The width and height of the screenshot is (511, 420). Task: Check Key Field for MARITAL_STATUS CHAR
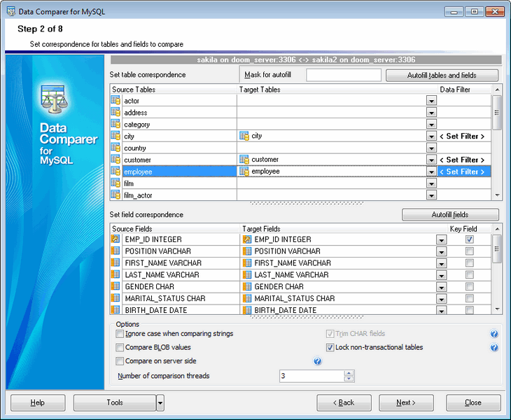(469, 298)
